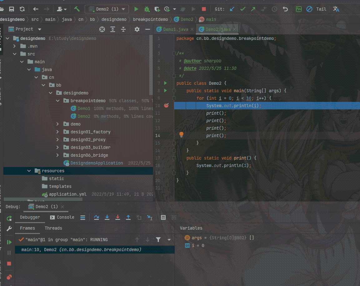Select DesigndemoApplication in the tree
360x286 pixels.
[97, 163]
